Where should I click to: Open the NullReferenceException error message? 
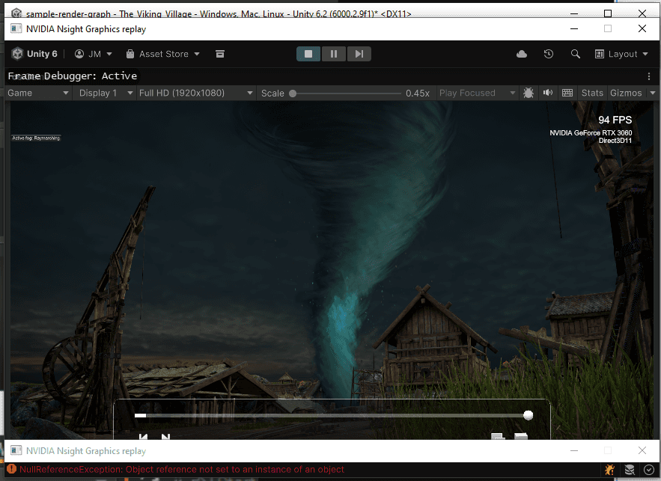click(182, 470)
